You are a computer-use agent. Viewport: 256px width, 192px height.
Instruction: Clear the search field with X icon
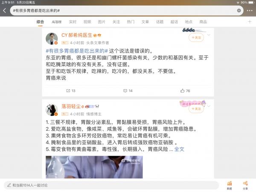[239, 10]
